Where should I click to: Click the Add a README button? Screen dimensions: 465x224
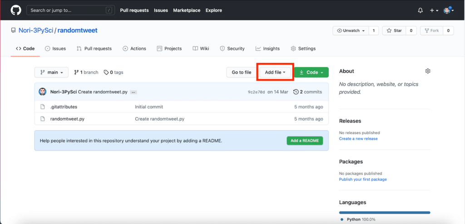point(304,141)
